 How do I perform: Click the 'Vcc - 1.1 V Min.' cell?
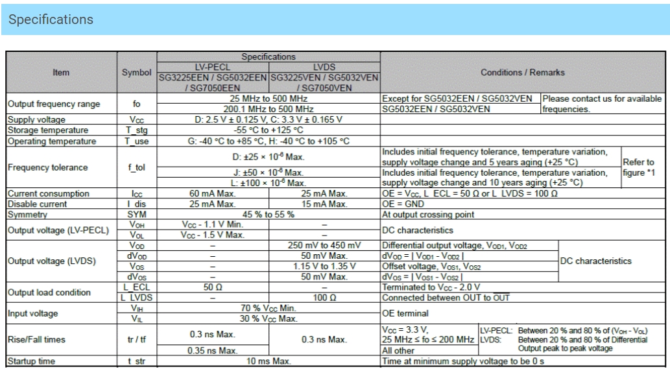click(x=212, y=224)
